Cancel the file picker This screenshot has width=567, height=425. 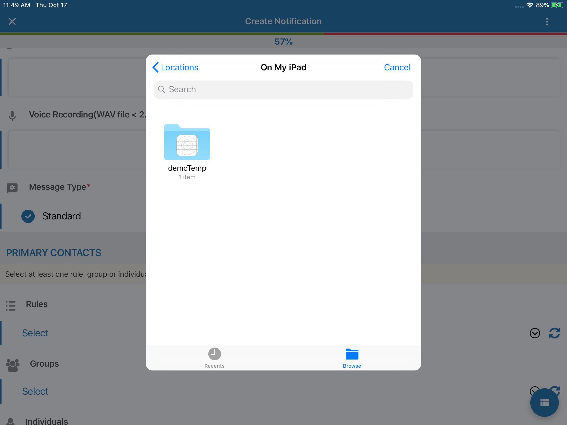point(397,67)
